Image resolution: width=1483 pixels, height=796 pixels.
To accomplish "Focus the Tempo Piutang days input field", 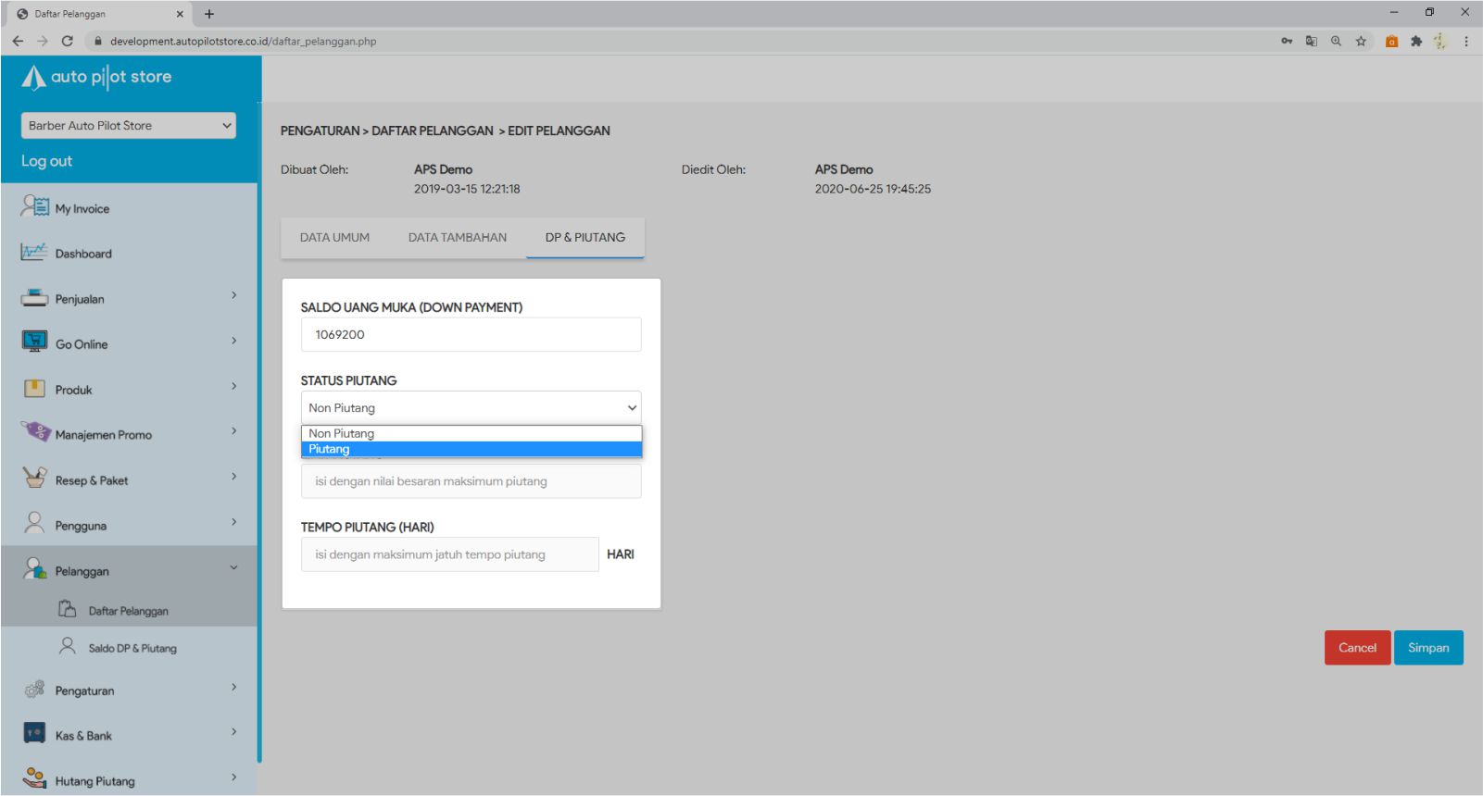I will pyautogui.click(x=449, y=554).
